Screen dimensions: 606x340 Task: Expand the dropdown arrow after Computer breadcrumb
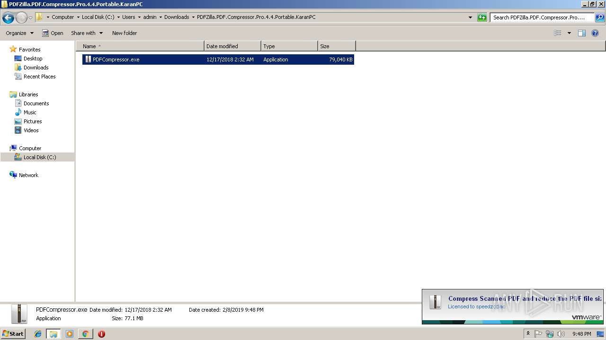(78, 17)
